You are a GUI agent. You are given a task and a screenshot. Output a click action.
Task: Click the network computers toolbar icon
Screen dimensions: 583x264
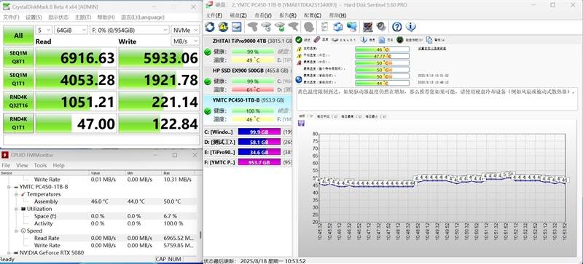(352, 27)
